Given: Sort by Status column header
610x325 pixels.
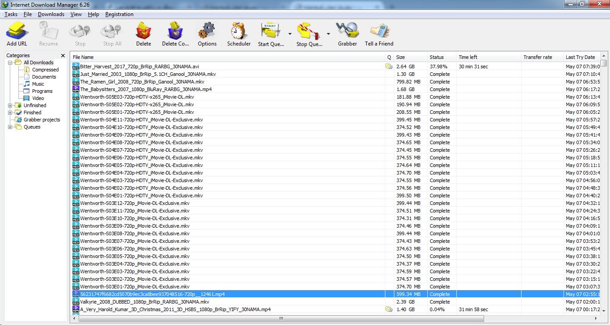Looking at the screenshot, I should [x=442, y=57].
